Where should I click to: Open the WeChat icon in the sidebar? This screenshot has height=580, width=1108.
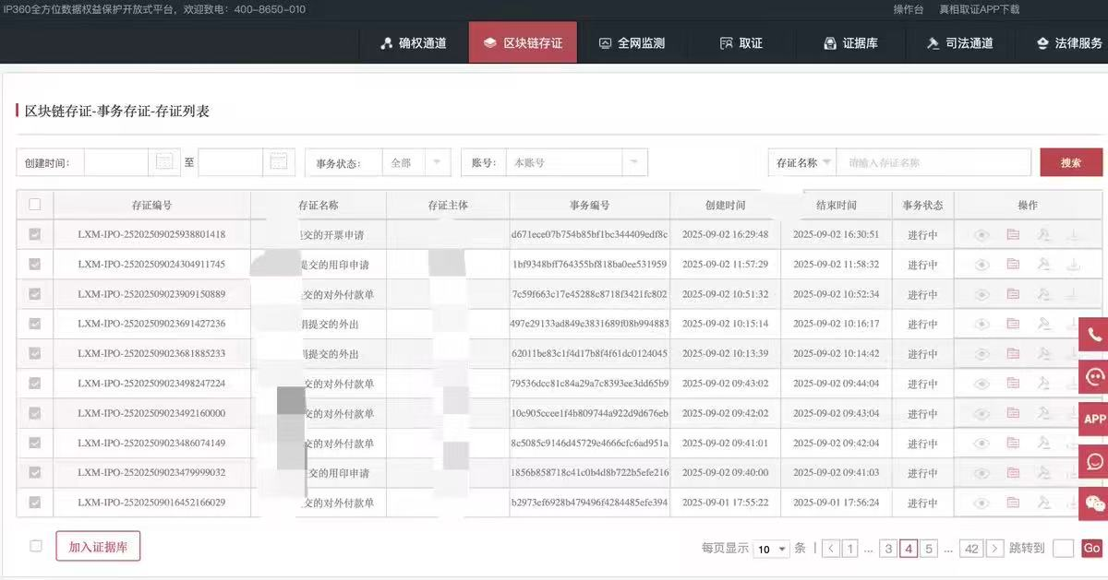tap(1094, 503)
